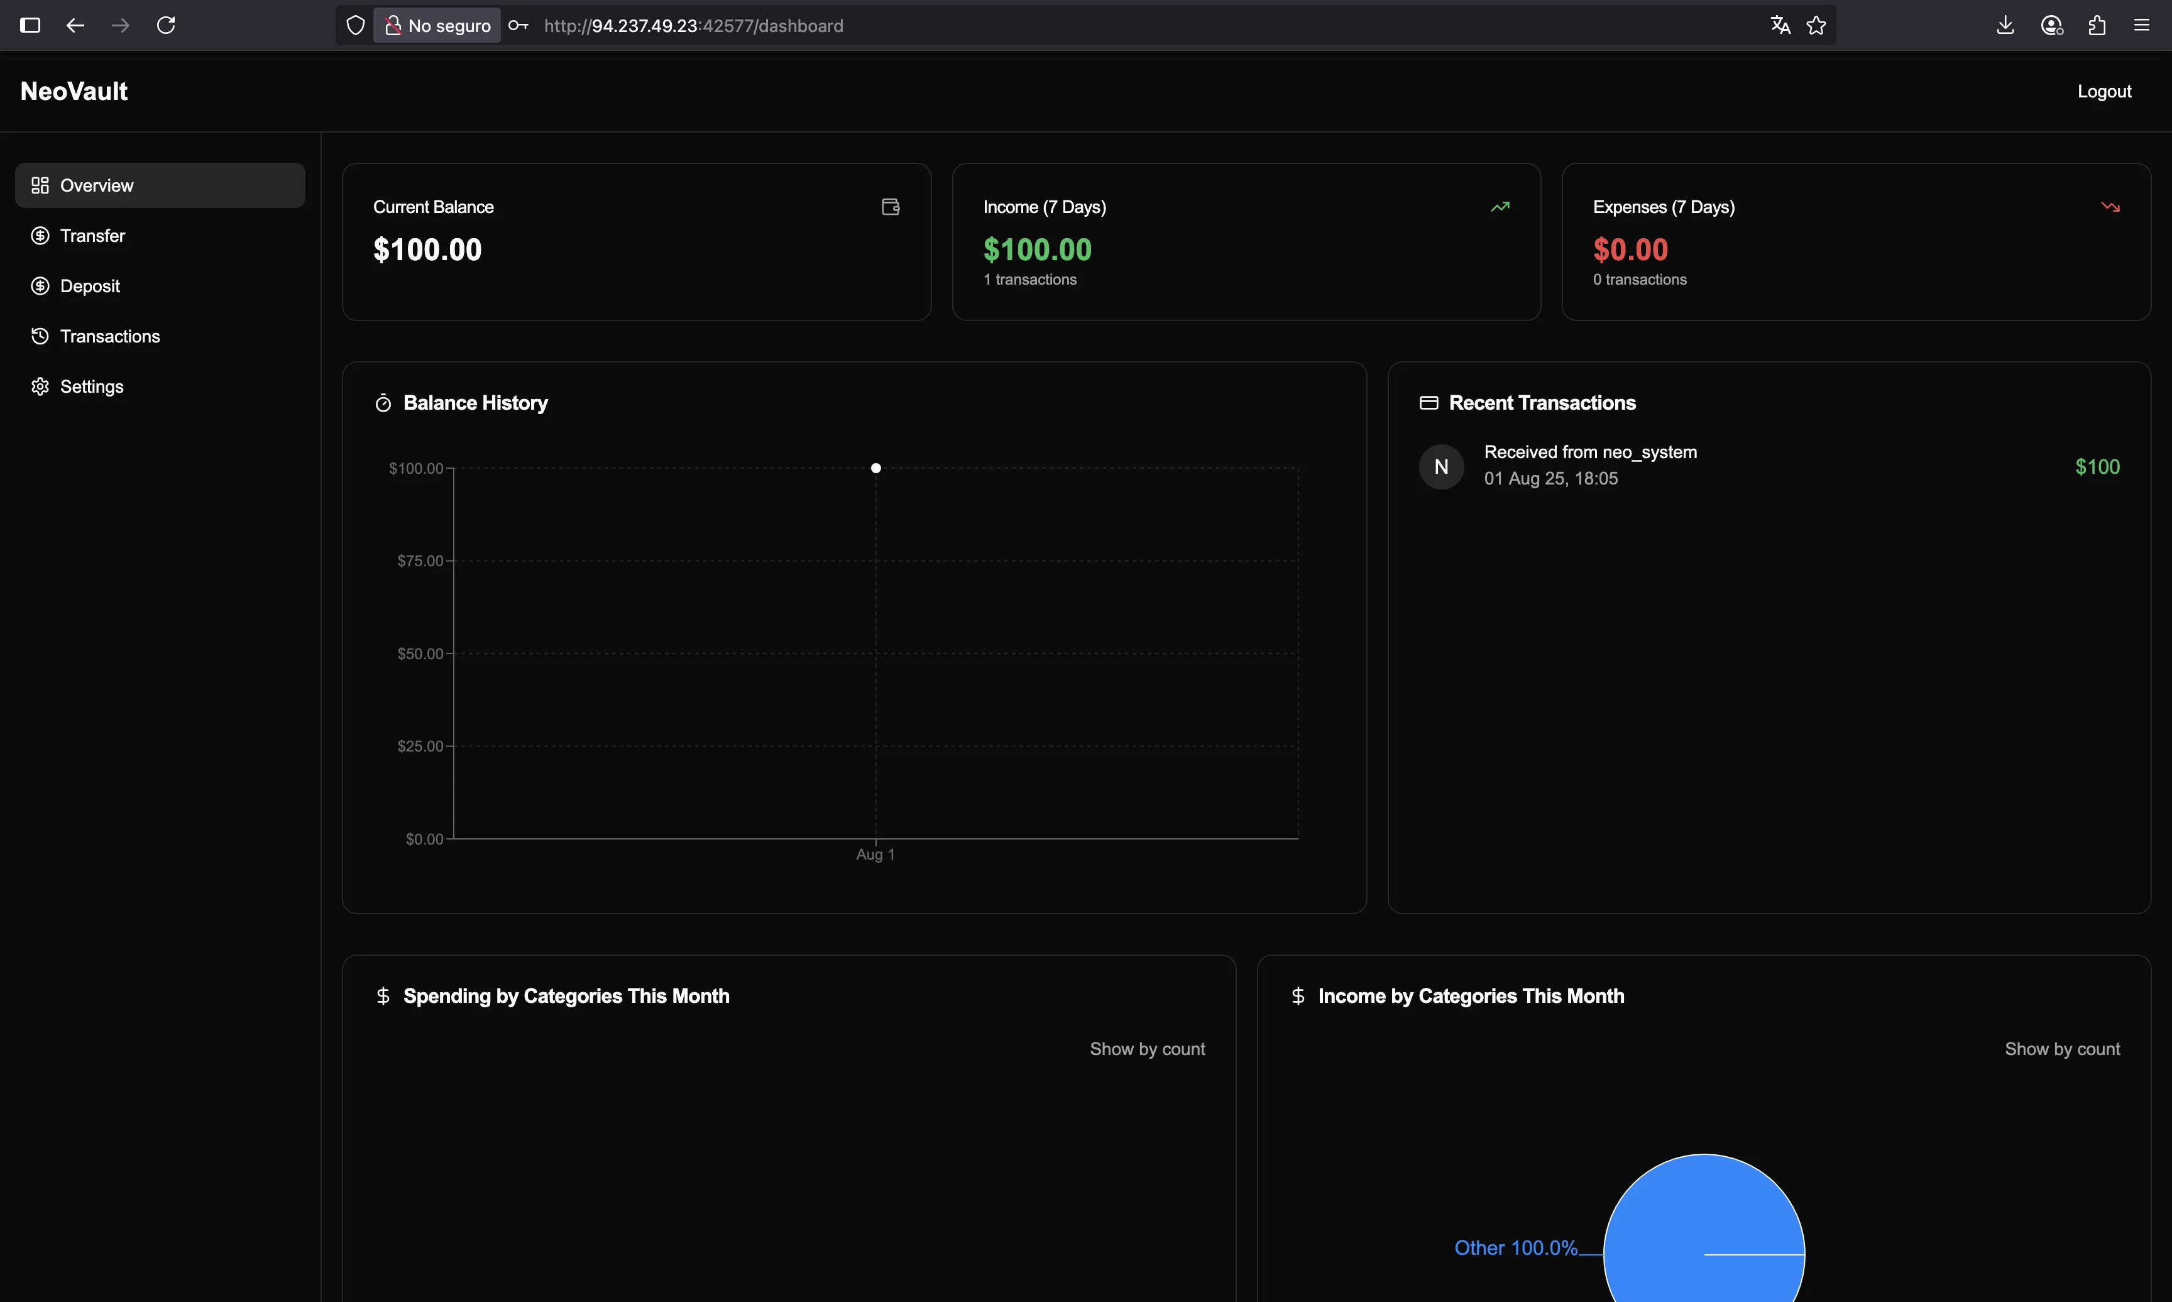Click the 'Other 100.0%' pie label
The image size is (2172, 1302).
click(x=1516, y=1247)
